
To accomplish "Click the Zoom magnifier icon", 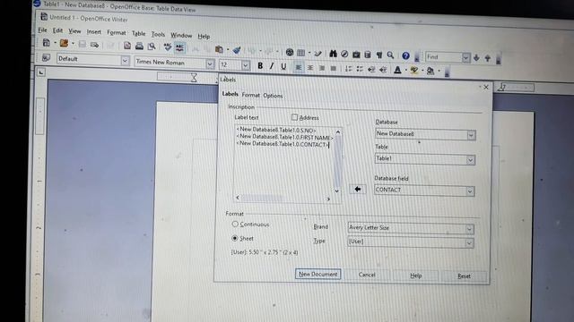I will click(x=391, y=55).
